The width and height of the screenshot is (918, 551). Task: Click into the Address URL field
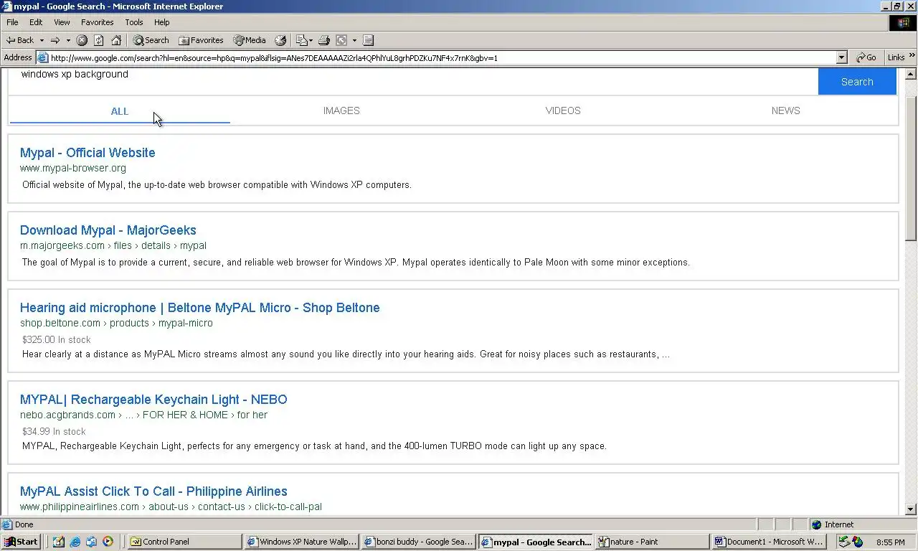click(442, 57)
